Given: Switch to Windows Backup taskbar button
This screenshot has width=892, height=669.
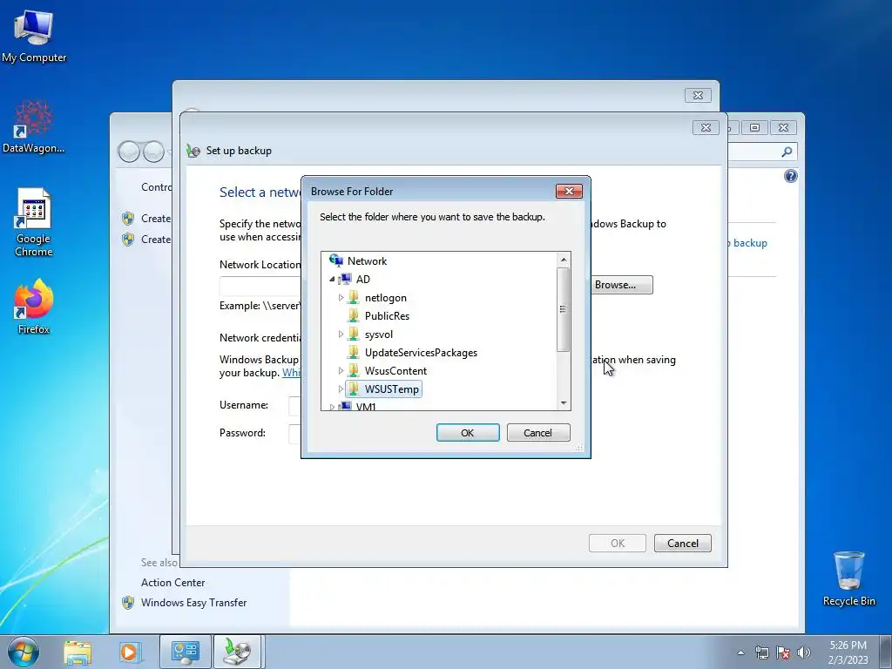Looking at the screenshot, I should 237,652.
